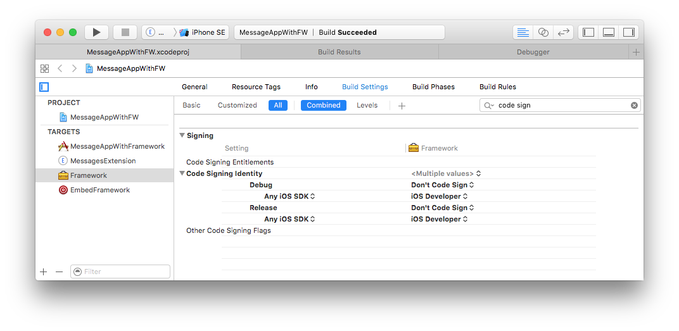Go forward in editor history
Image resolution: width=679 pixels, height=331 pixels.
click(x=75, y=68)
